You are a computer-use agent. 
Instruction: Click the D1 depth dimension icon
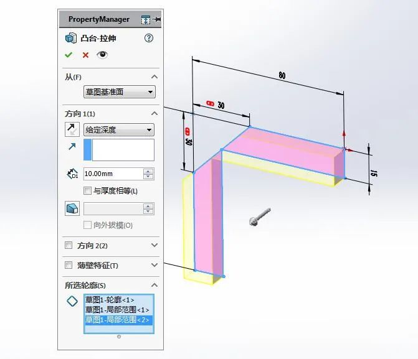coord(72,174)
